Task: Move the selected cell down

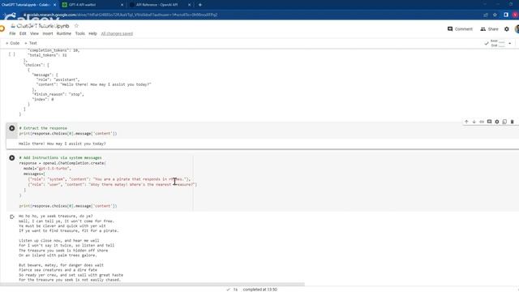Action: (x=474, y=122)
